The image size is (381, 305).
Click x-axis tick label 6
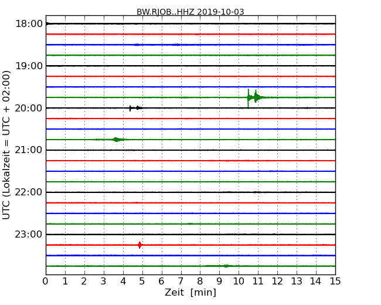pyautogui.click(x=161, y=282)
